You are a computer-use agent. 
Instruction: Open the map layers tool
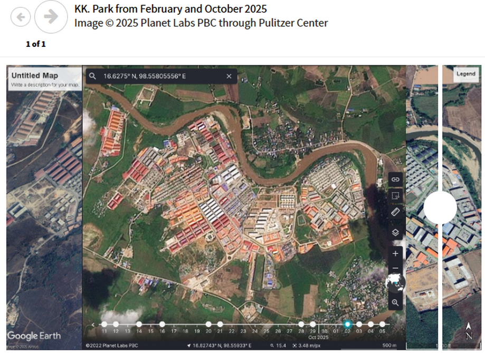click(395, 232)
